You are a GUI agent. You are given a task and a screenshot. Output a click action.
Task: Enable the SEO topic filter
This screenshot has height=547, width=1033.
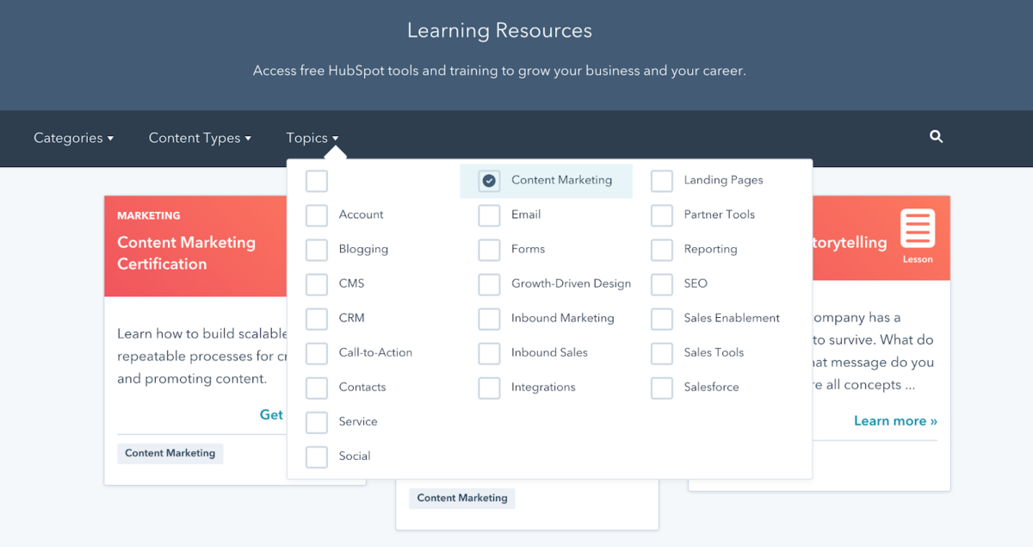click(x=662, y=284)
